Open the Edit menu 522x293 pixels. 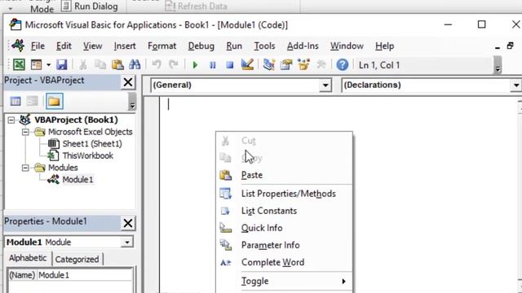pyautogui.click(x=64, y=46)
